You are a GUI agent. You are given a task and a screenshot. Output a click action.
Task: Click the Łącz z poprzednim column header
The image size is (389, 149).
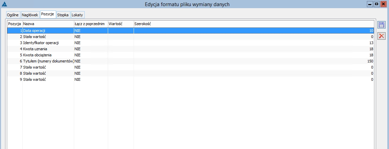90,24
